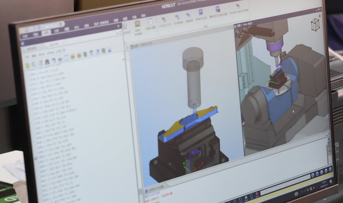Pause the simulation with the pause button

point(321,172)
